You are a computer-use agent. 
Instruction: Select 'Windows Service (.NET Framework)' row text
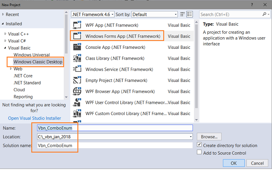coord(119,69)
